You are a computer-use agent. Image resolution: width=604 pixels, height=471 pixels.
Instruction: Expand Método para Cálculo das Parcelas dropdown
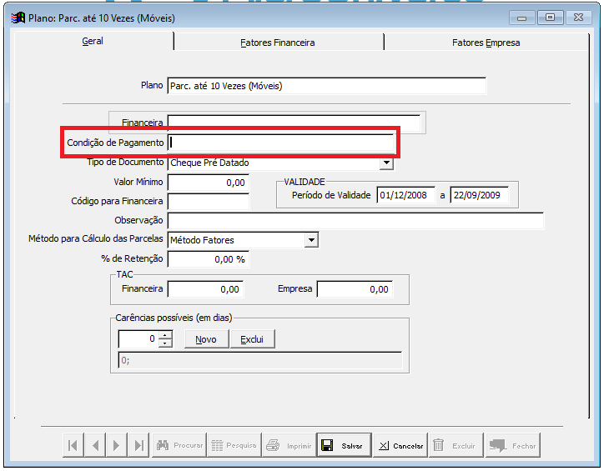coord(311,240)
